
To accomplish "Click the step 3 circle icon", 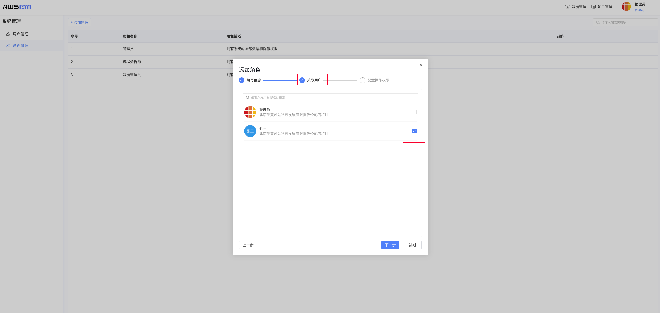I will [x=363, y=80].
